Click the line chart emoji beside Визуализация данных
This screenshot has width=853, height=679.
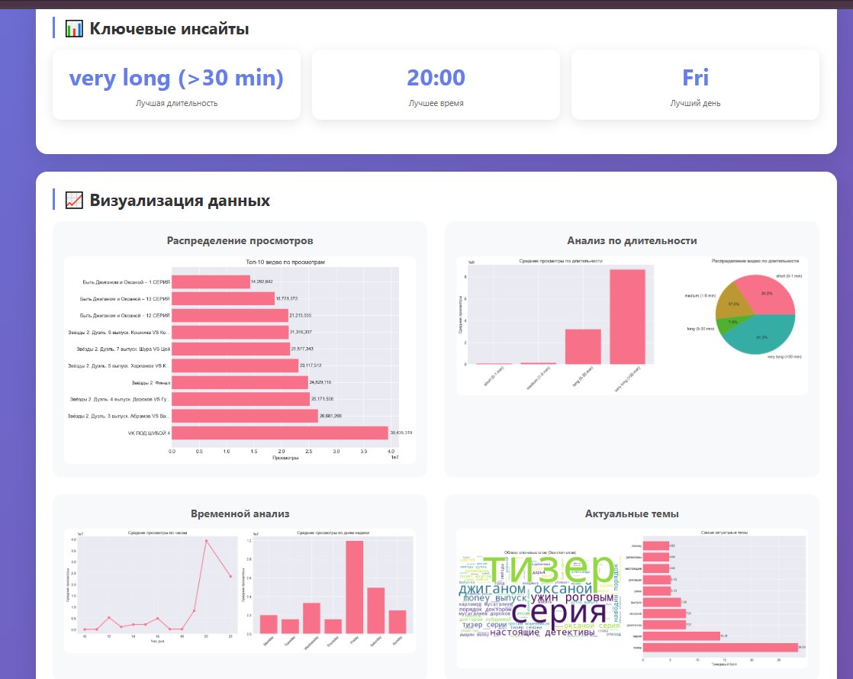coord(74,201)
